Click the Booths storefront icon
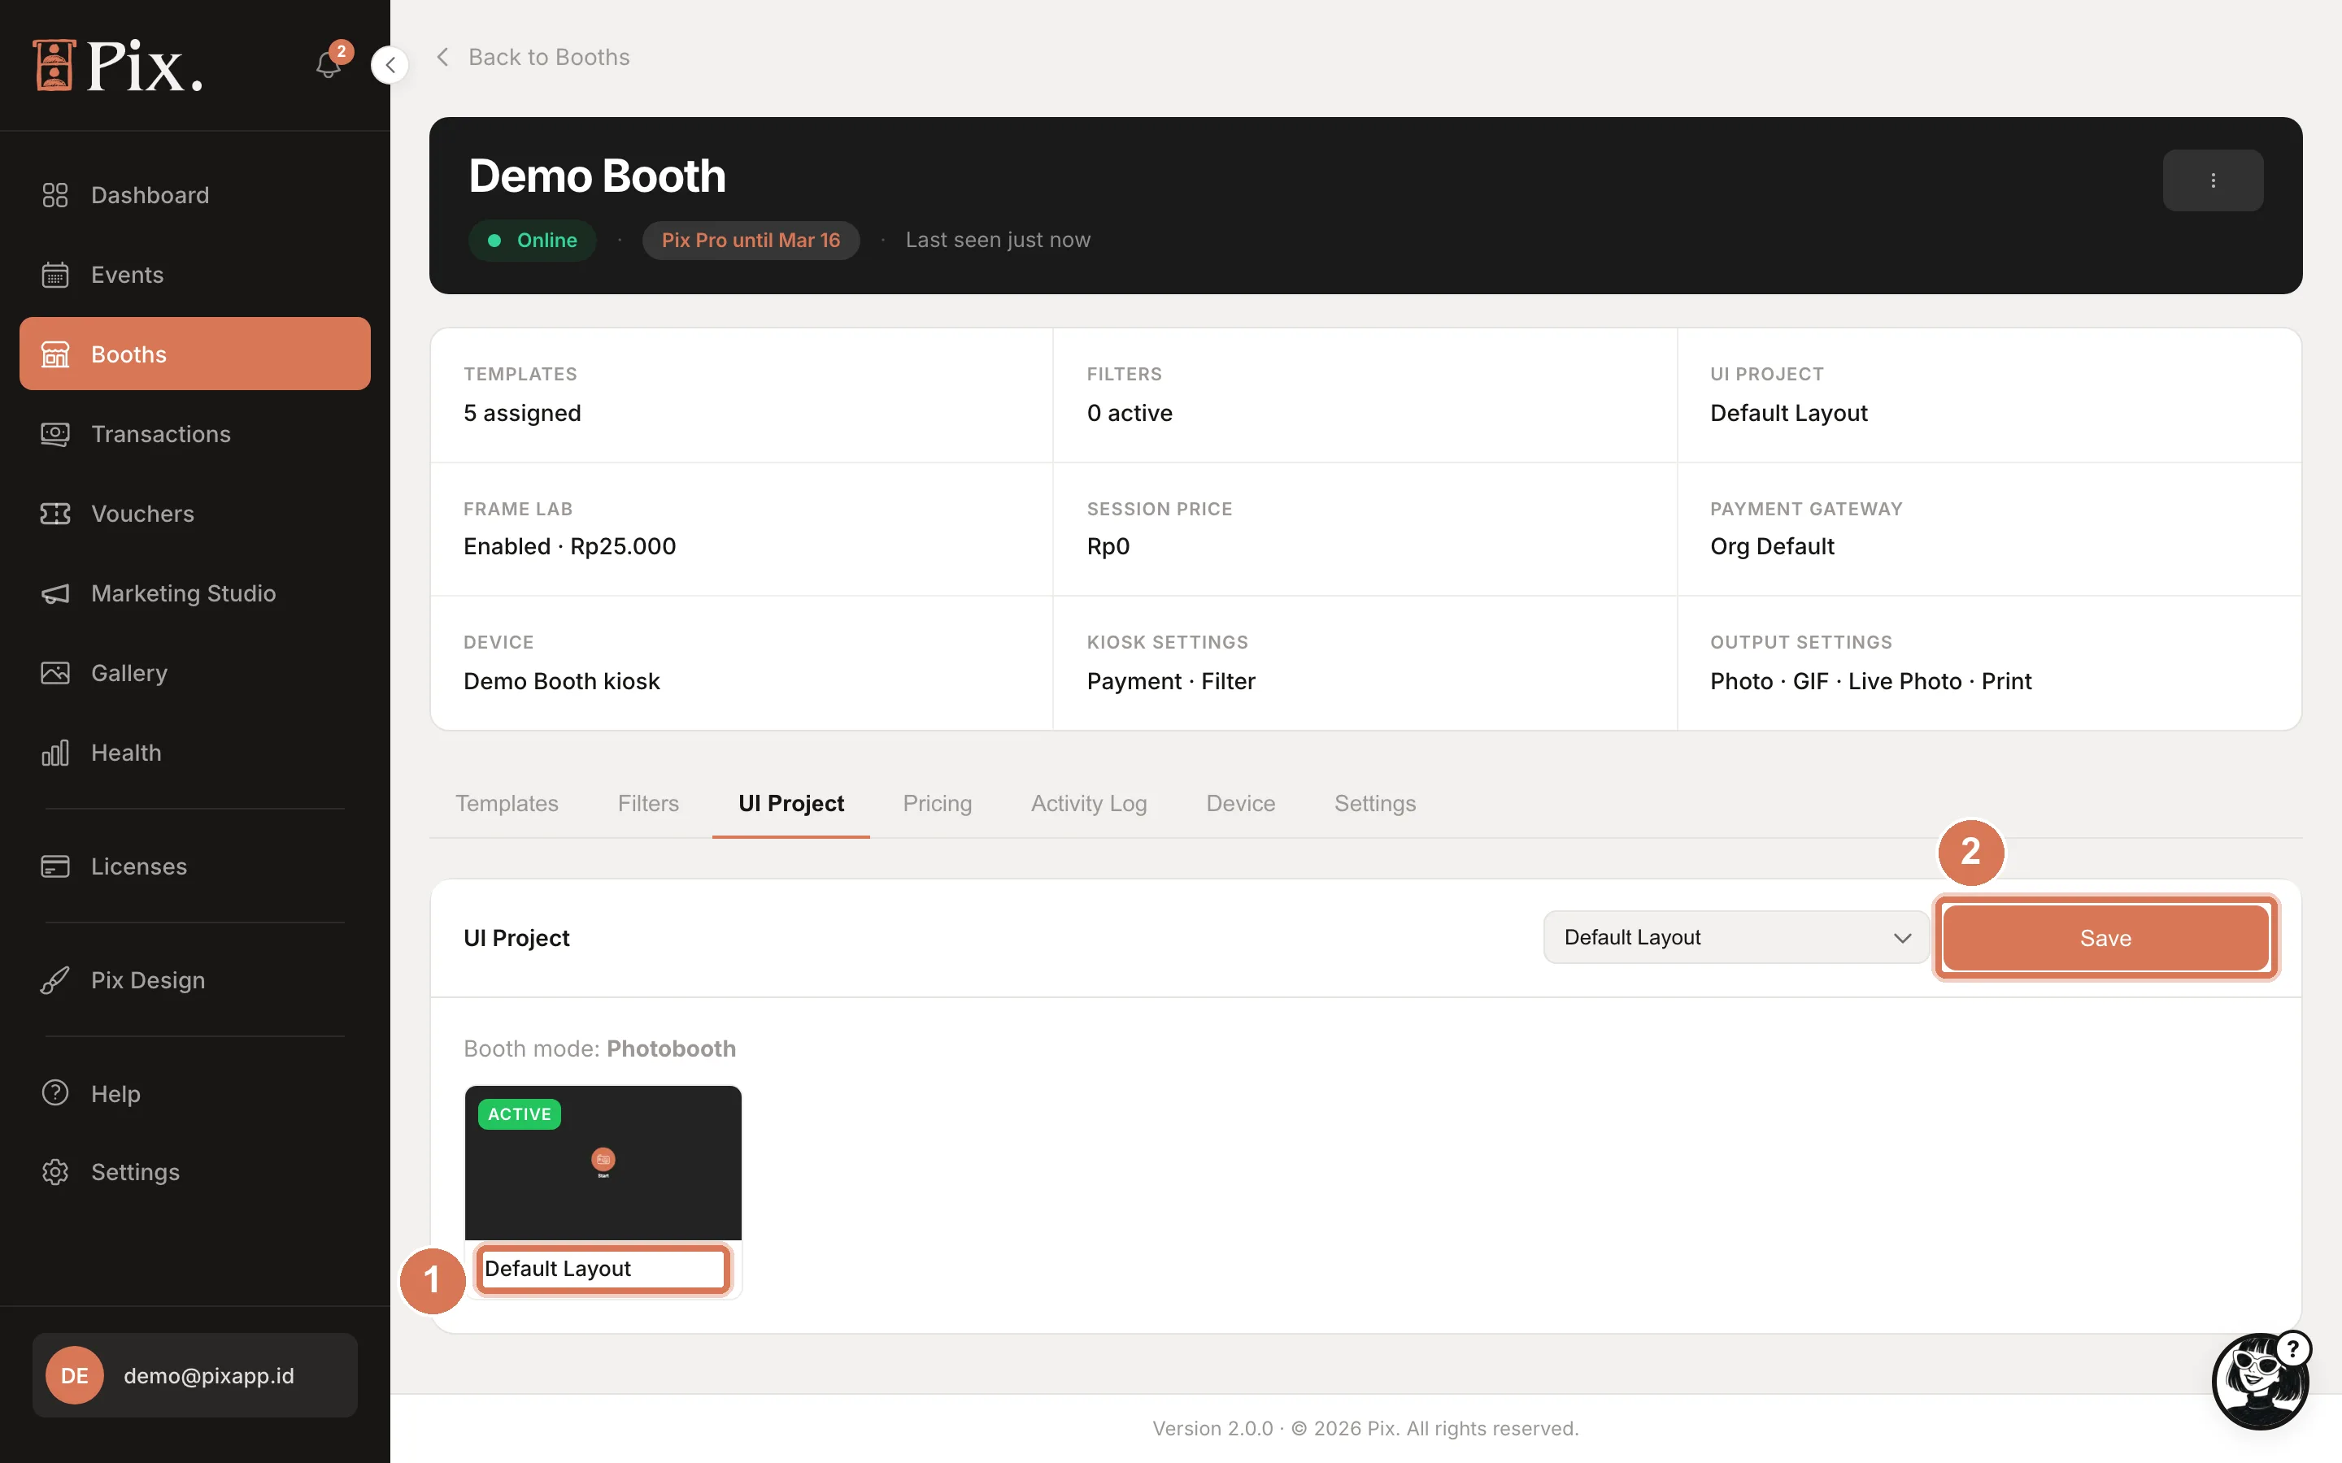This screenshot has height=1463, width=2342. click(55, 354)
